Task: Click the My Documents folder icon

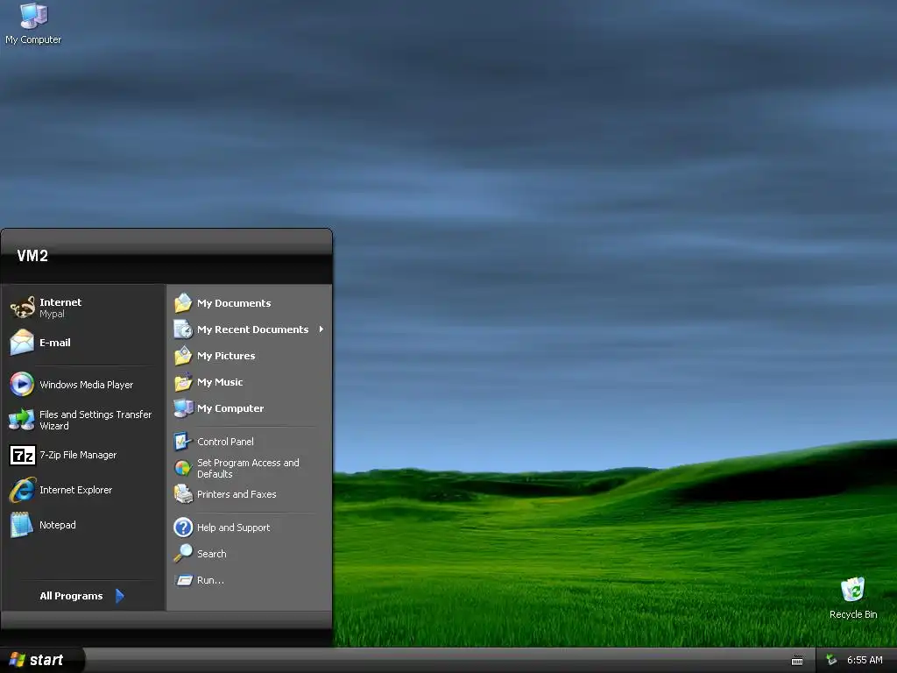Action: pos(183,302)
